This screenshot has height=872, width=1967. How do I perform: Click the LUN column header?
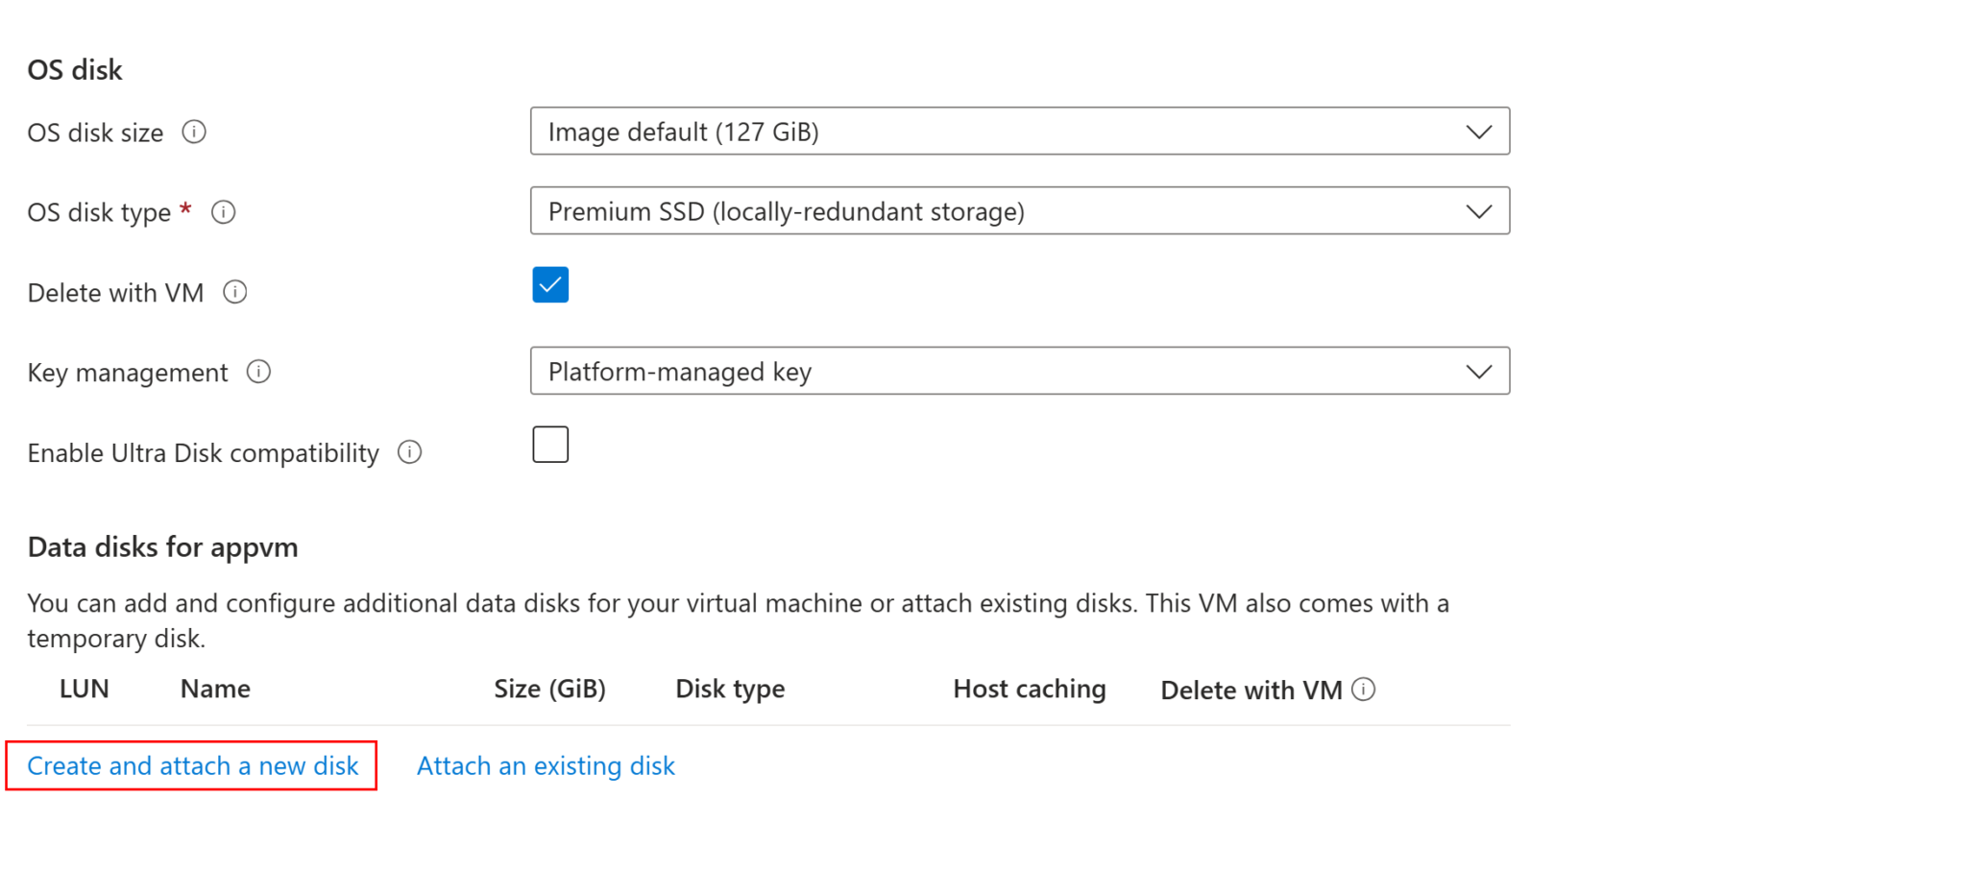(84, 689)
